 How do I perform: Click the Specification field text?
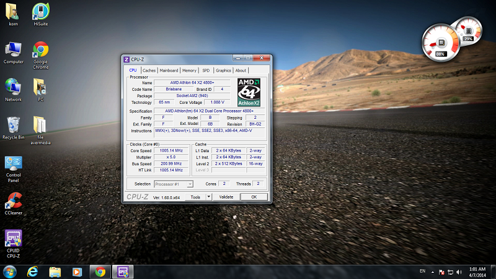point(209,111)
